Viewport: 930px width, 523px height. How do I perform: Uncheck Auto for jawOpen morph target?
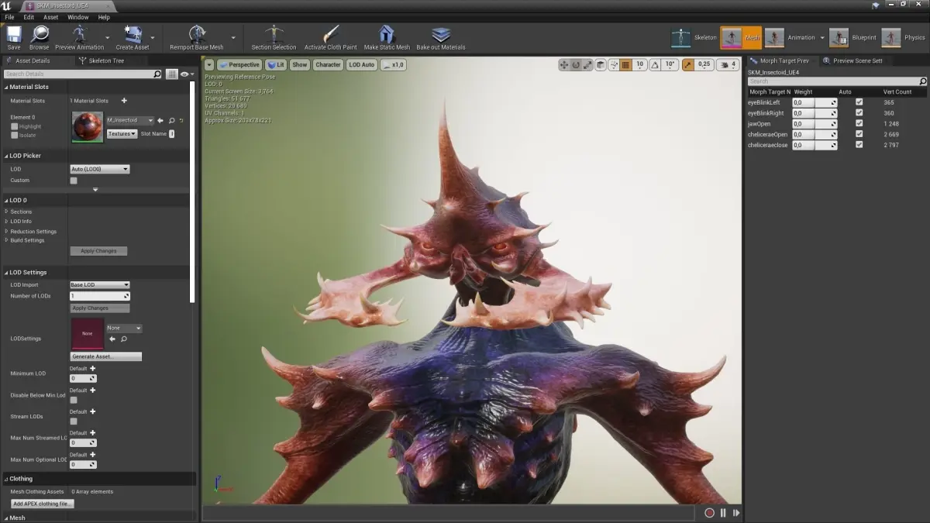(x=859, y=124)
